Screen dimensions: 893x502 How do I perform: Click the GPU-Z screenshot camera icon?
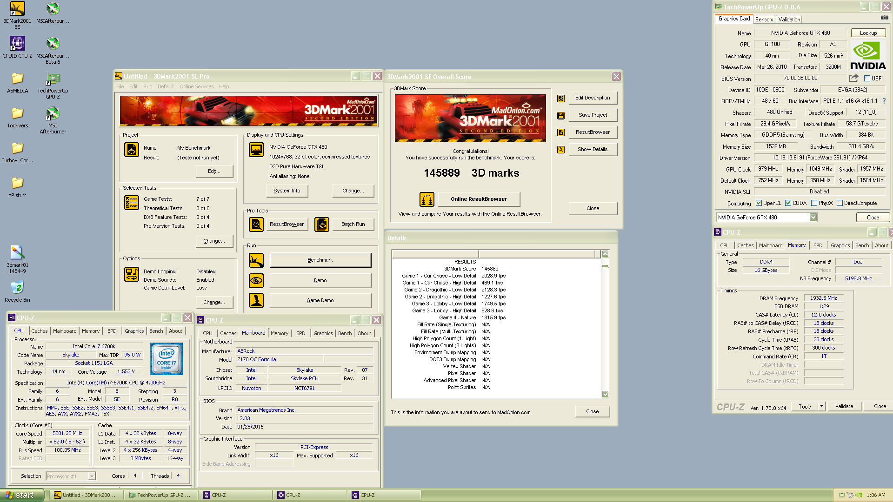click(884, 18)
